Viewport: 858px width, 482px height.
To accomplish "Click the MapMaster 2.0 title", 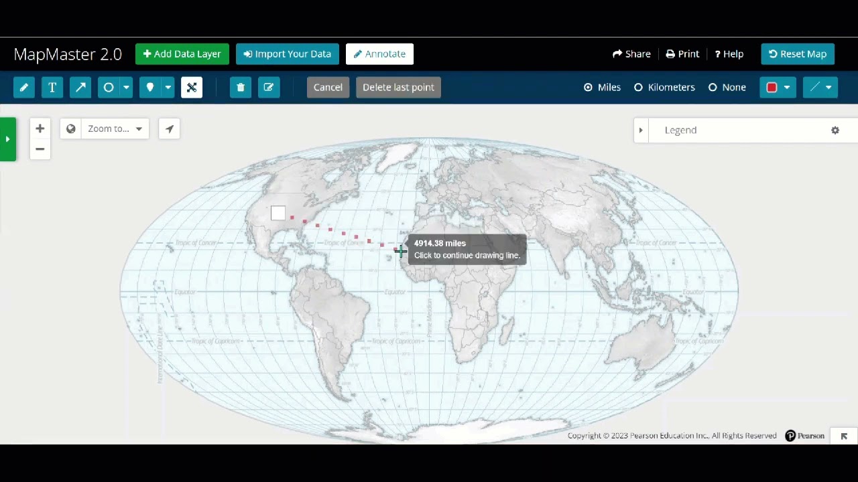I will [x=68, y=54].
